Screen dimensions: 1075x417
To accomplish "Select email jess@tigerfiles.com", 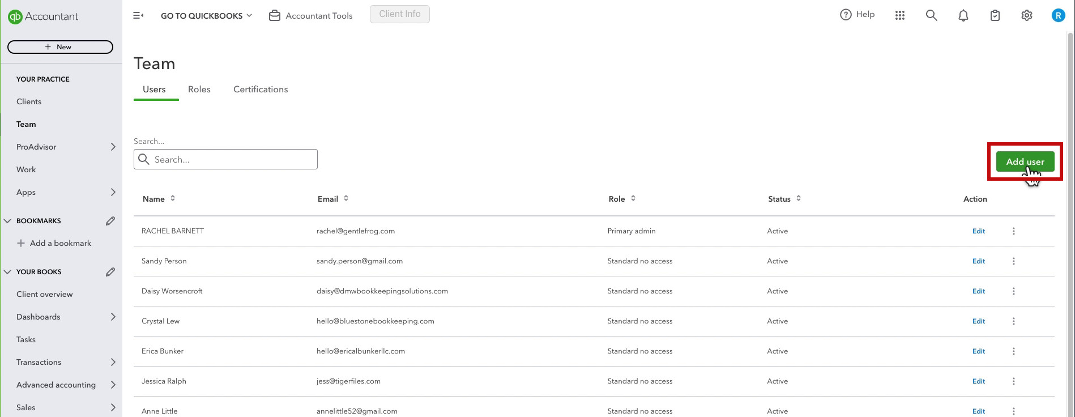I will click(348, 381).
